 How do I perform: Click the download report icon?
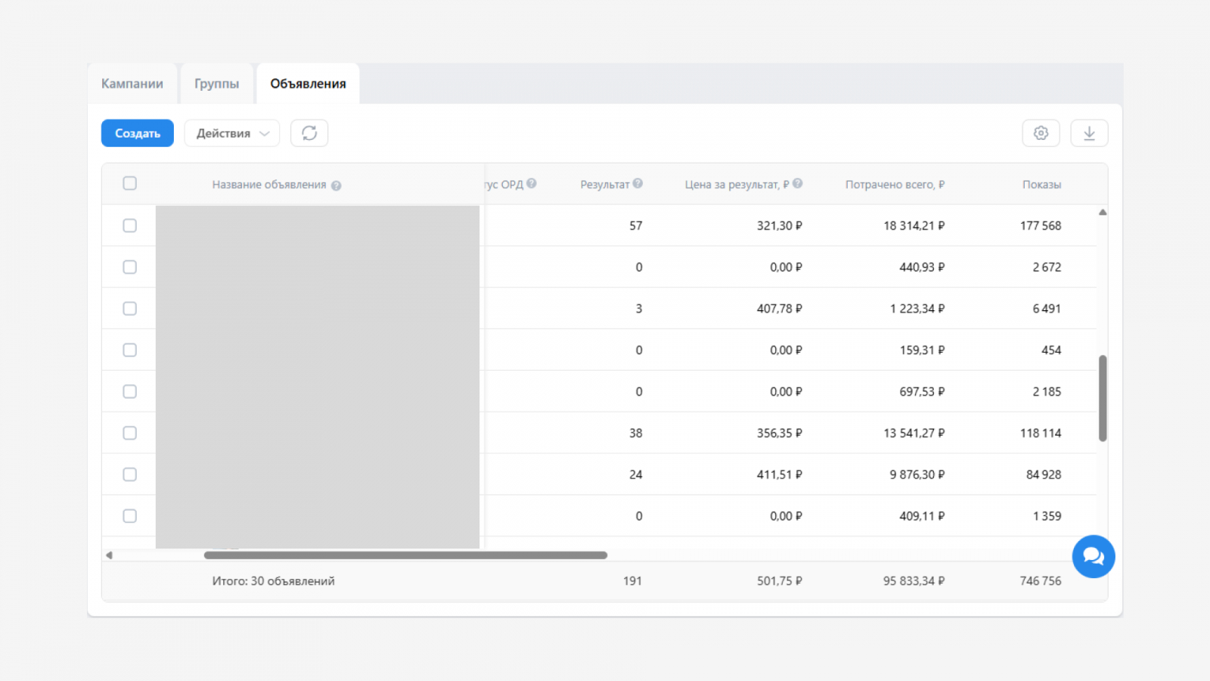1089,133
